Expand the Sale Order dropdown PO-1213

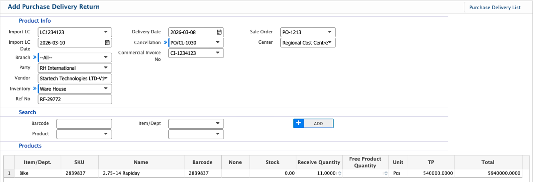(329, 32)
